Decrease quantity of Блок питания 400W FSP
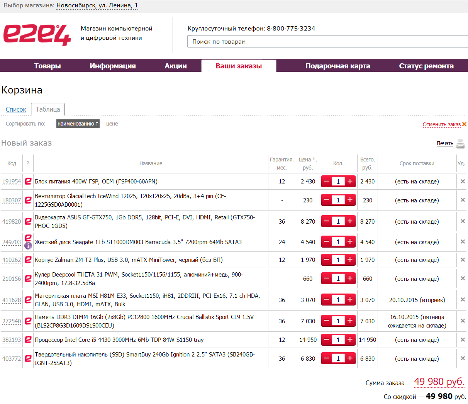 pyautogui.click(x=327, y=181)
